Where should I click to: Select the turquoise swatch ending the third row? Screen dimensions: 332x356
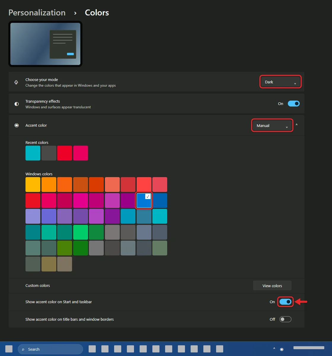pyautogui.click(x=160, y=216)
